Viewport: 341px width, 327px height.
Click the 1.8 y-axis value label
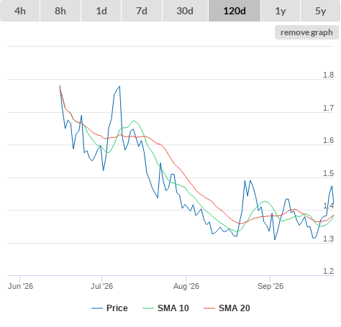[x=328, y=75]
